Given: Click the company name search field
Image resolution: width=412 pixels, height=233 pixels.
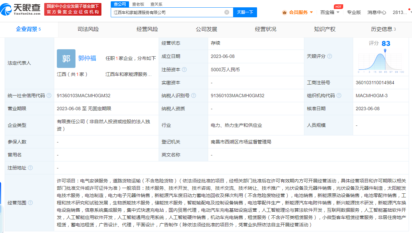Looking at the screenshot, I should [x=168, y=12].
